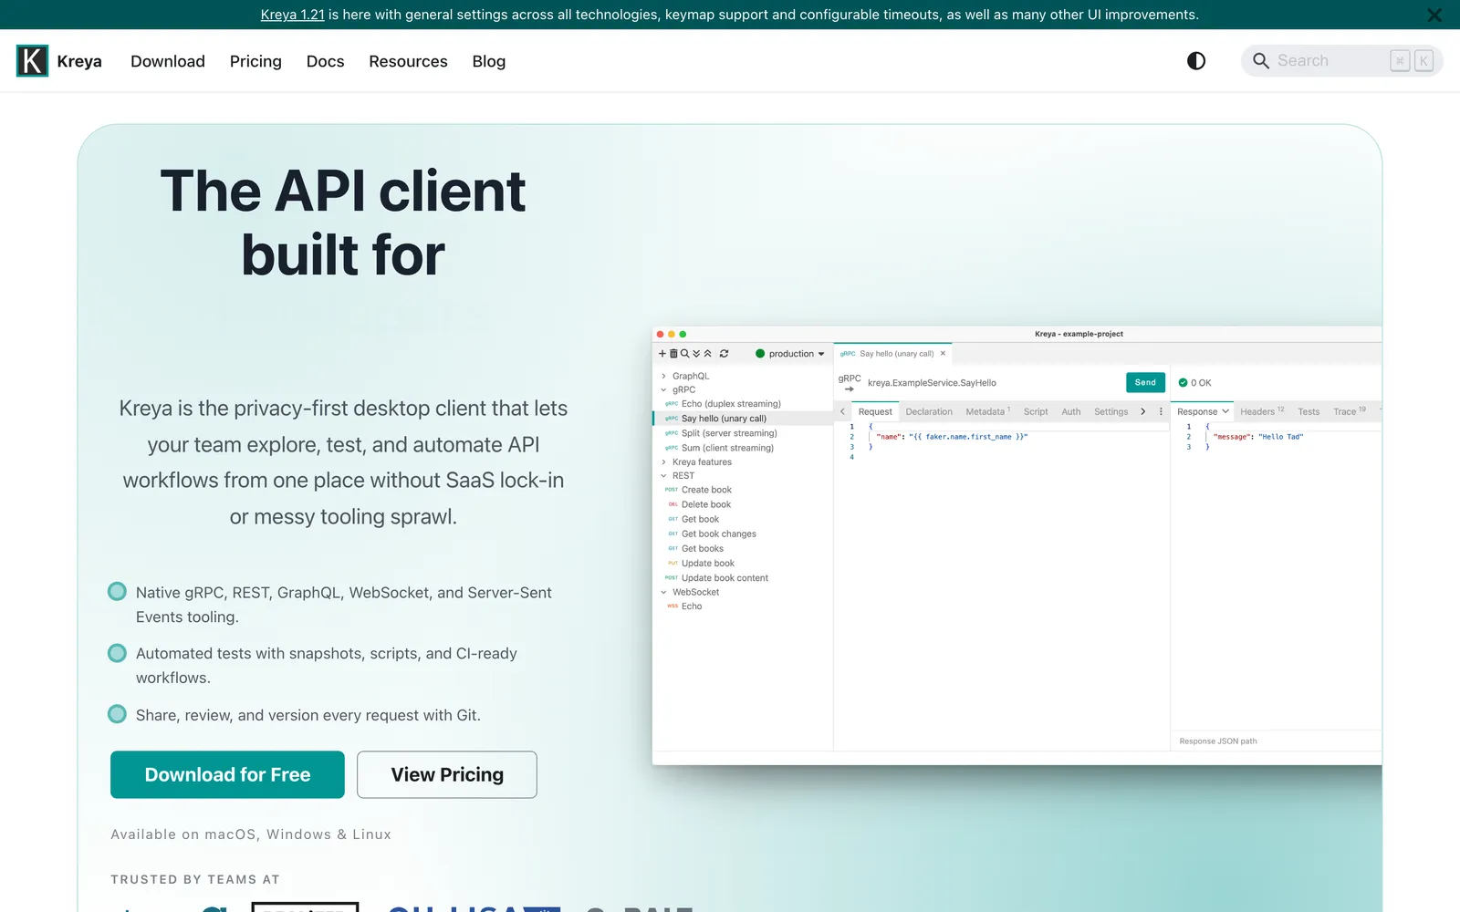Click the trash delete icon in app toolbar
The height and width of the screenshot is (912, 1460).
[x=673, y=354]
